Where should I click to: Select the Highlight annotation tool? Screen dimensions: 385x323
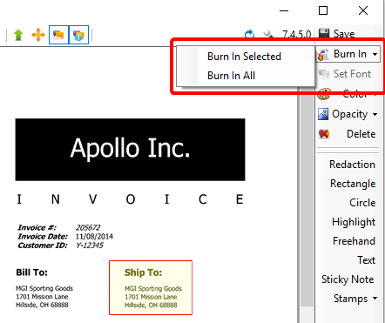coord(354,222)
